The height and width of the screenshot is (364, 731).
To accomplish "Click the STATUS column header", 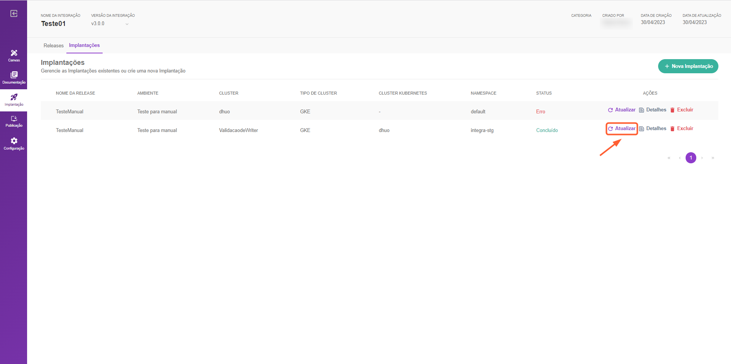I will [544, 93].
